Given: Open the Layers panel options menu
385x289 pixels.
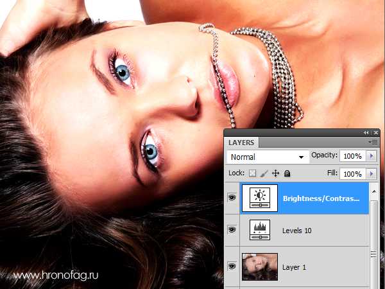Looking at the screenshot, I should tap(373, 142).
